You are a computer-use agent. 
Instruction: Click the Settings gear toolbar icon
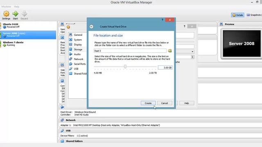pos(6,14)
